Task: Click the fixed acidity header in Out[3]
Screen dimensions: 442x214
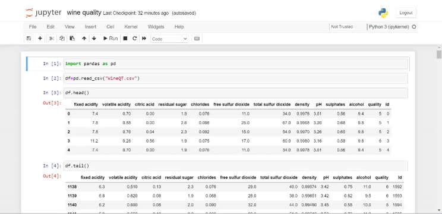Action: (86, 104)
